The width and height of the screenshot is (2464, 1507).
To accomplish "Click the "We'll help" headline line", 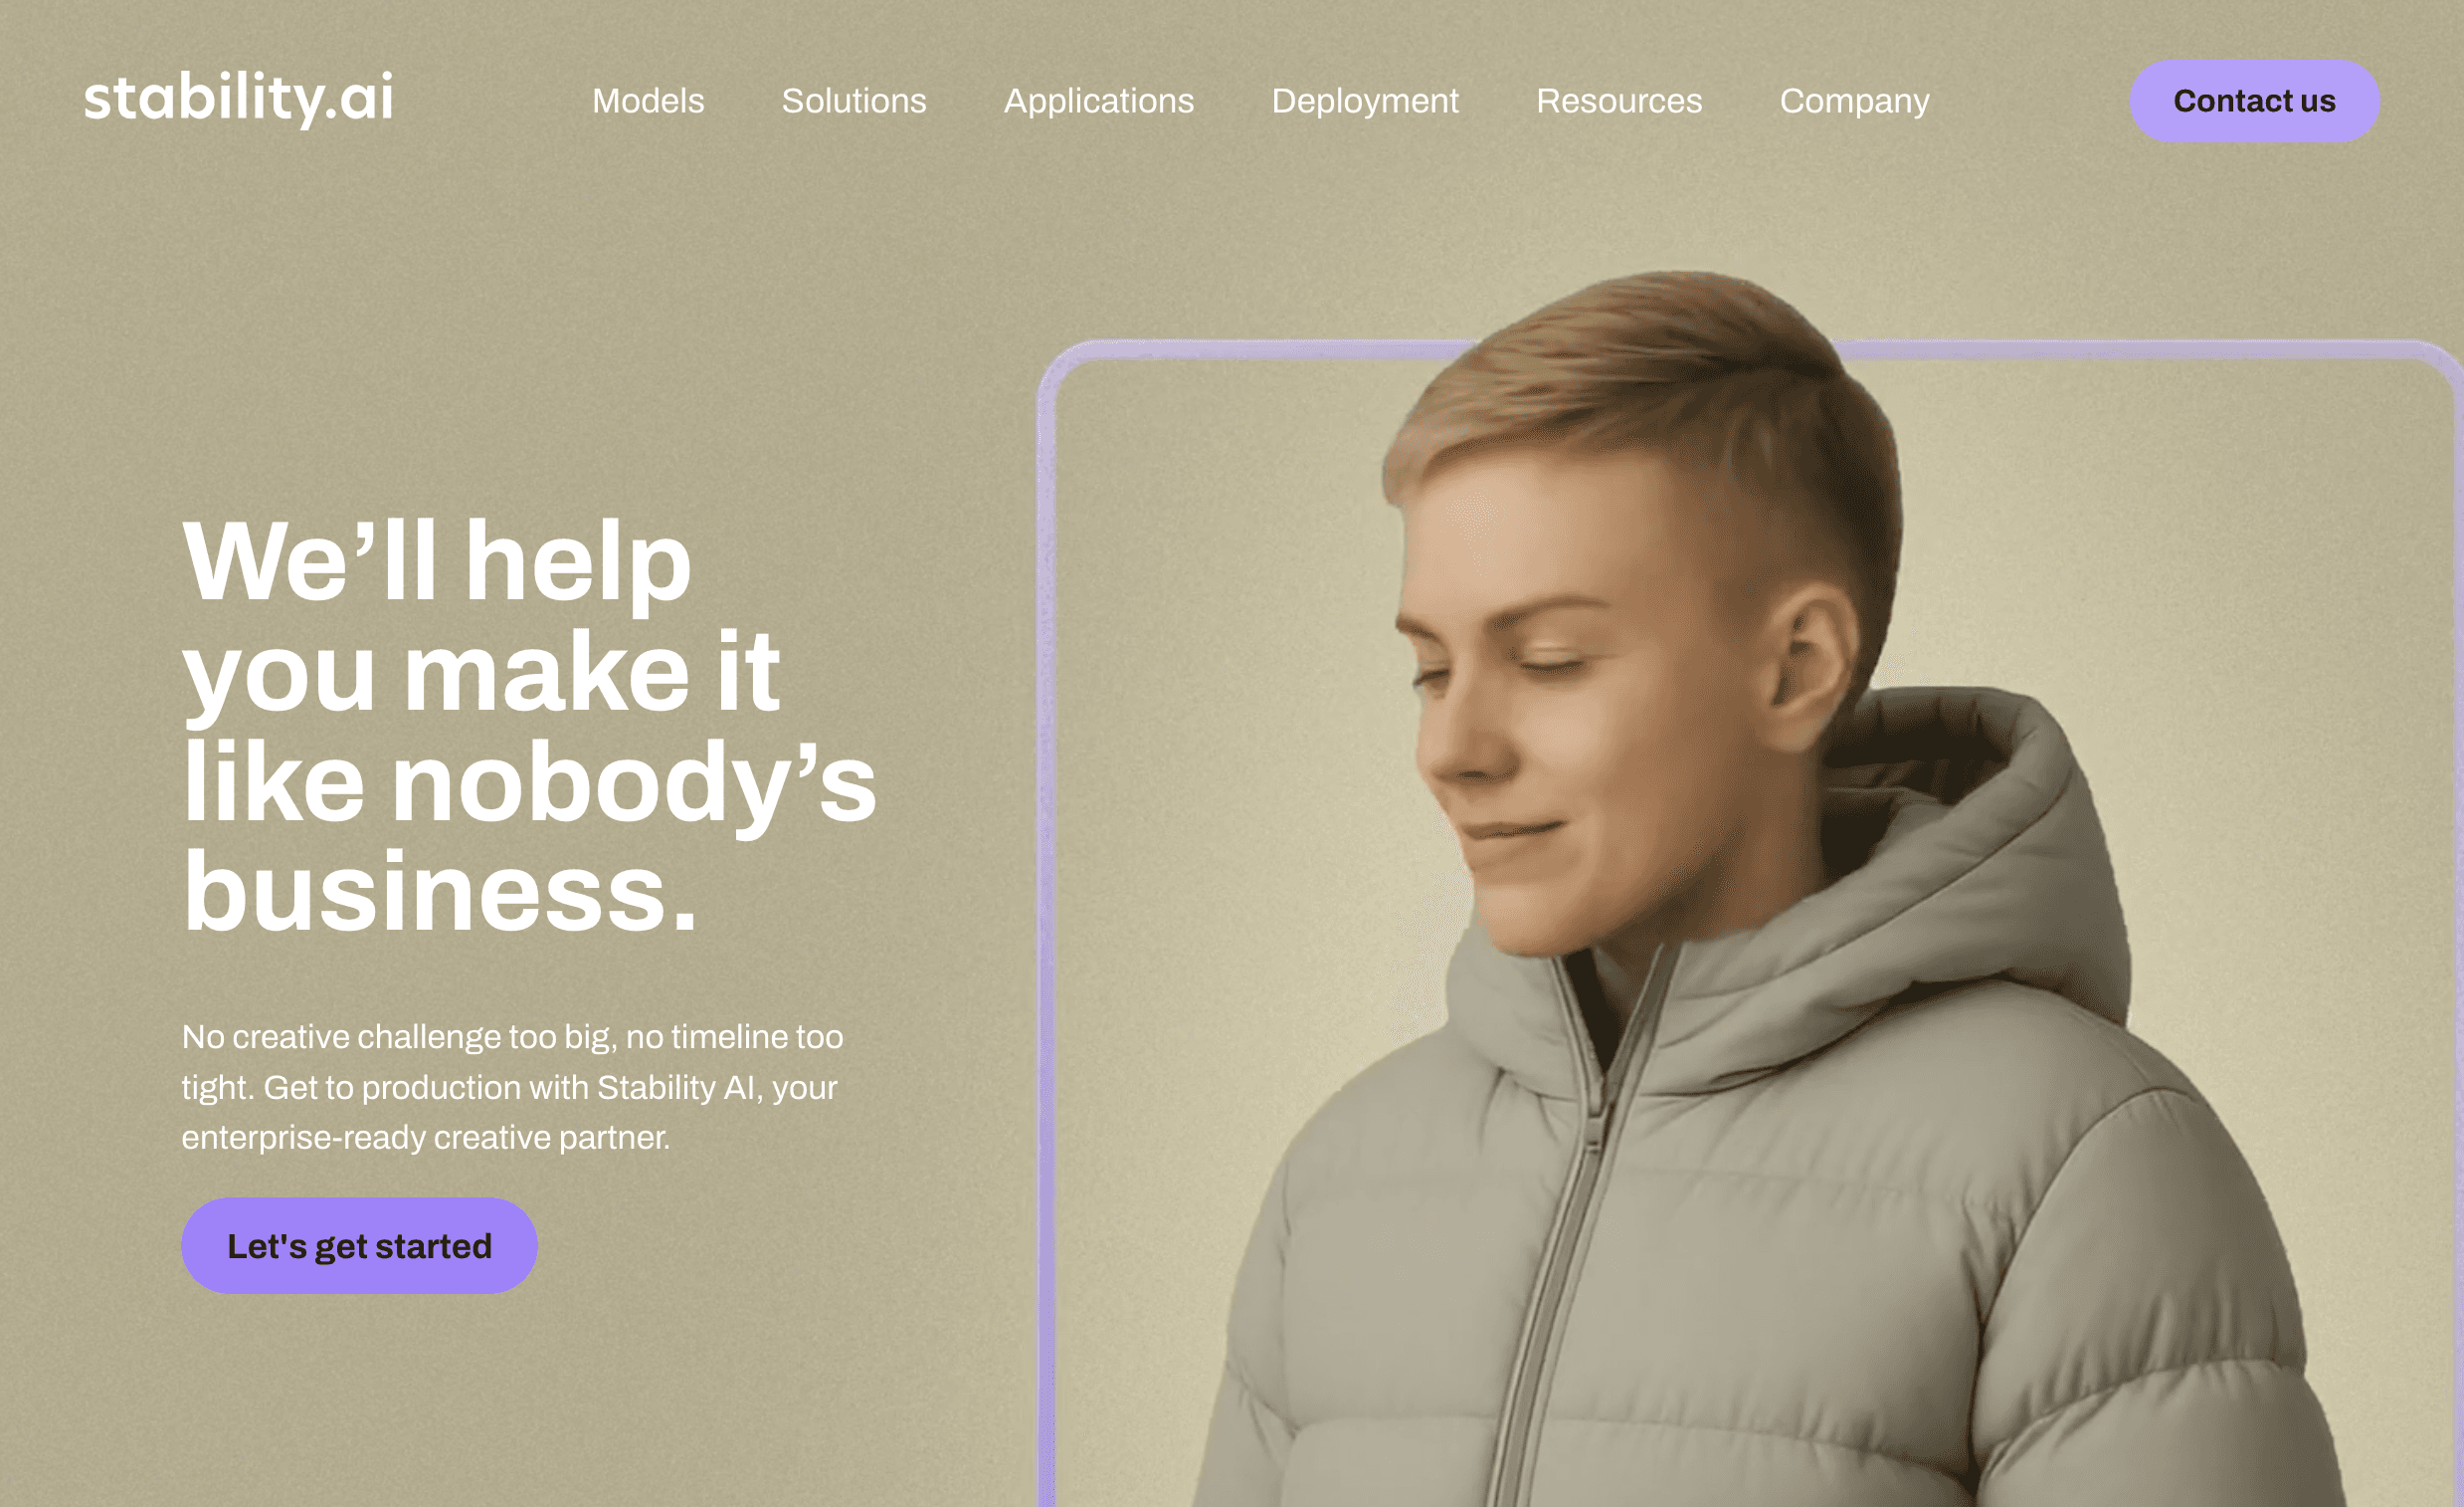I will [x=436, y=560].
